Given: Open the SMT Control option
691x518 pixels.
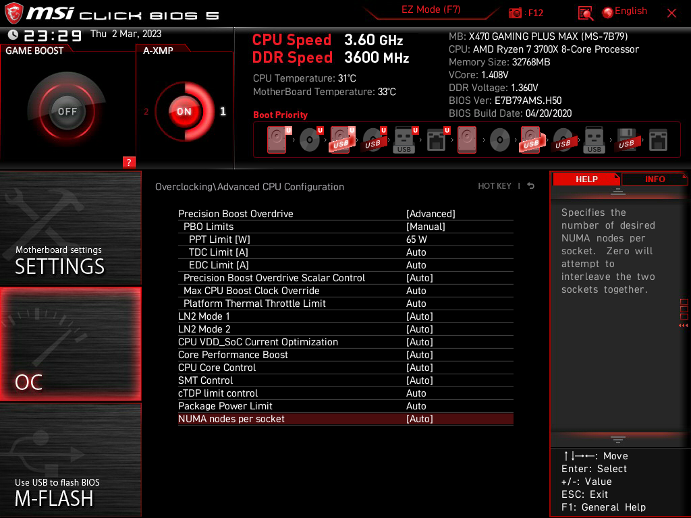Looking at the screenshot, I should tap(345, 380).
